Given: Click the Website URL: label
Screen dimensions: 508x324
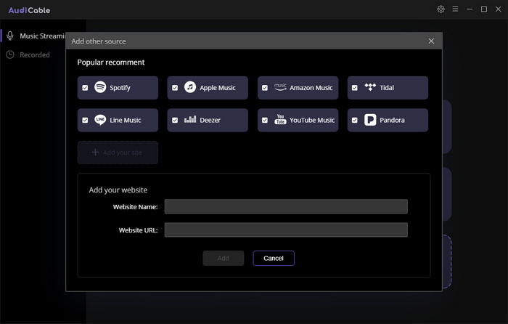Looking at the screenshot, I should pos(139,230).
